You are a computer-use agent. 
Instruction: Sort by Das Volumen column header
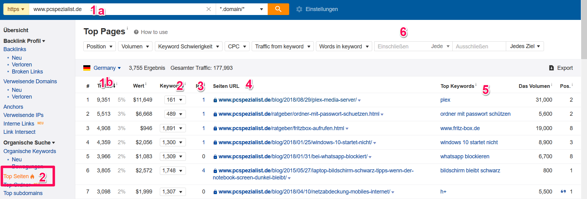[x=534, y=86]
